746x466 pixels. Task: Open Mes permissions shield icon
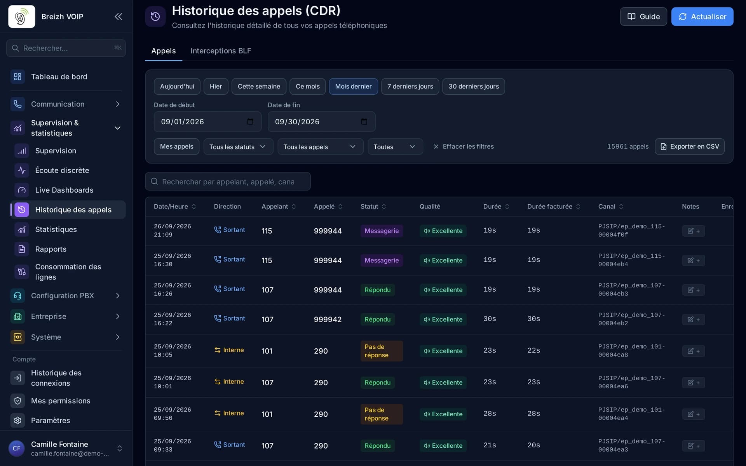[17, 401]
